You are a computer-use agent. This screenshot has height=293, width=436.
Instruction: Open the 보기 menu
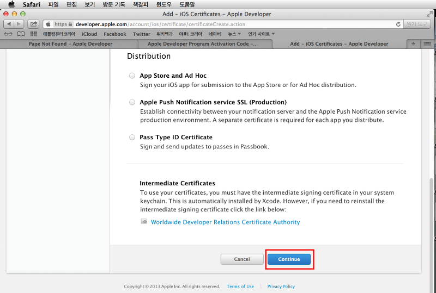tap(89, 4)
